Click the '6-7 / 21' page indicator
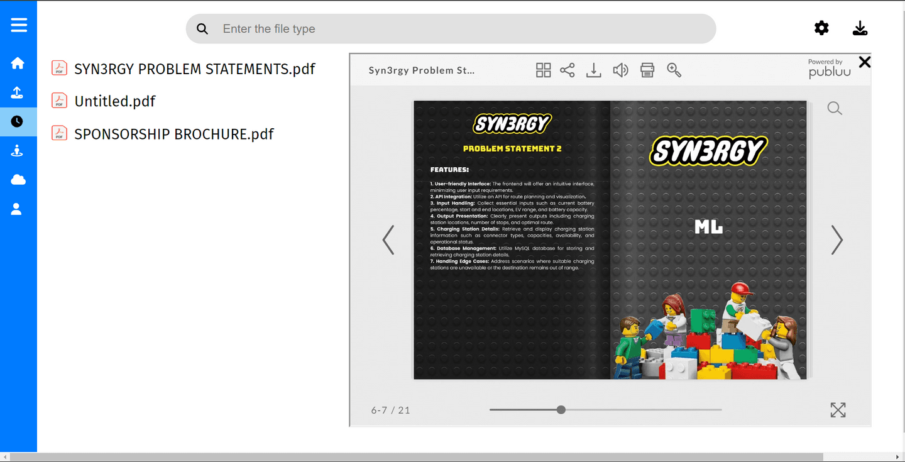 391,410
